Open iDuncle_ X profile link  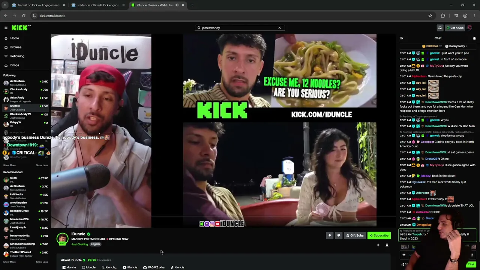pos(109,267)
